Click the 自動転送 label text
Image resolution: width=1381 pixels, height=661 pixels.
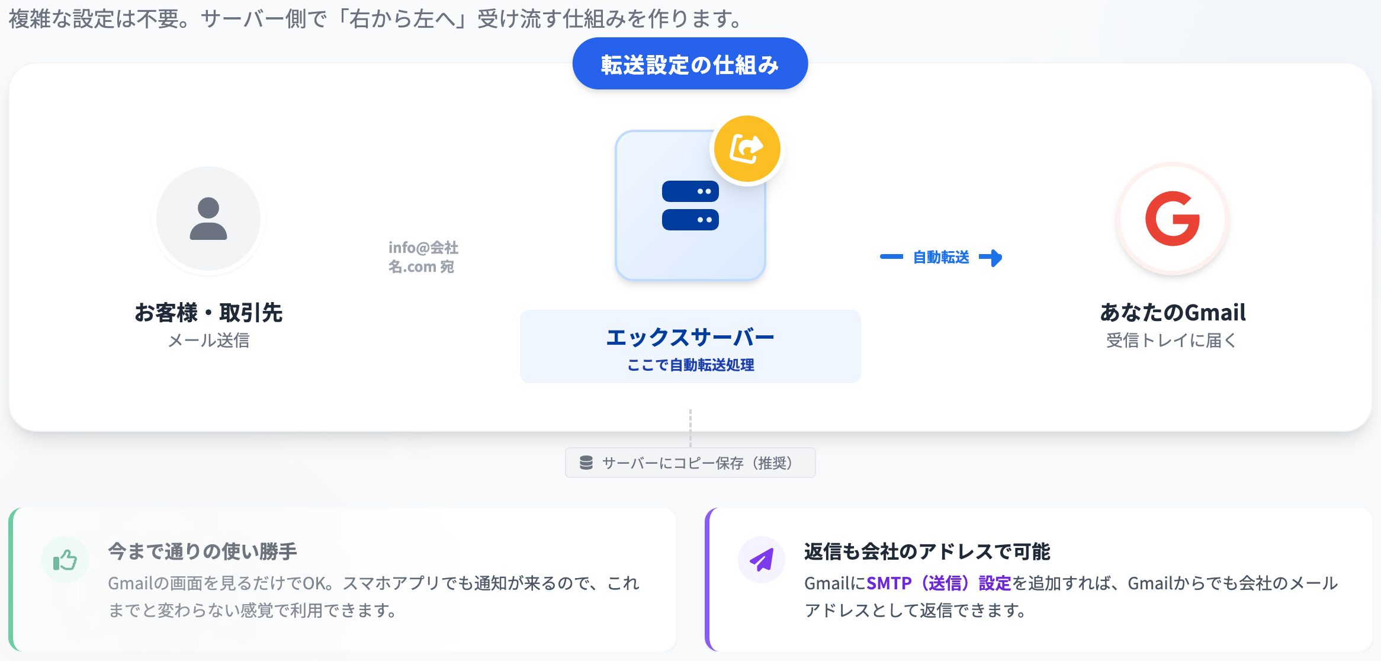[x=941, y=258]
